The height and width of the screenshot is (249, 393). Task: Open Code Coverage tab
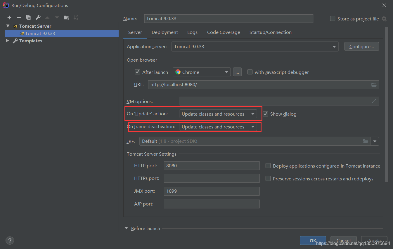pos(224,32)
